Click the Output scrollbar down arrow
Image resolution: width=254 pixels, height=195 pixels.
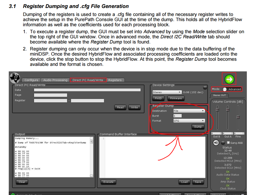click(91, 176)
